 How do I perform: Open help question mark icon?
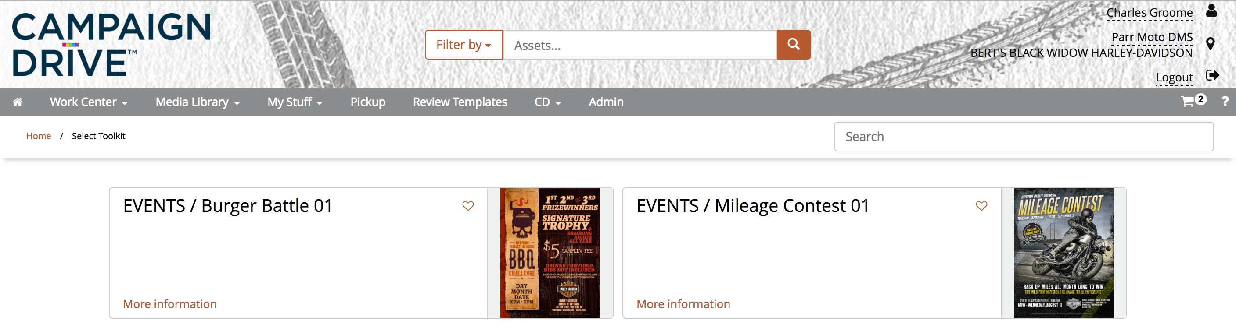[x=1225, y=102]
